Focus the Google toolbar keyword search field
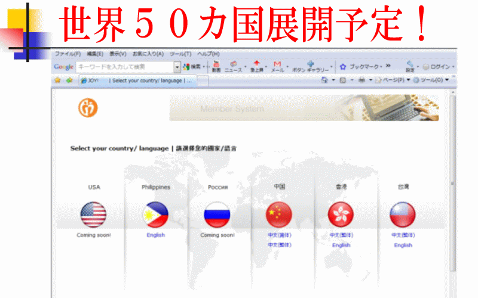The height and width of the screenshot is (298, 478). [x=125, y=67]
